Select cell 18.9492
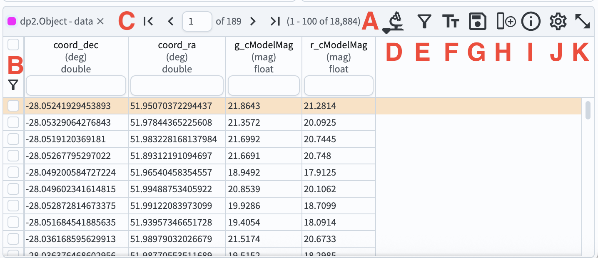Viewport: 598px width, 258px height. [264, 173]
